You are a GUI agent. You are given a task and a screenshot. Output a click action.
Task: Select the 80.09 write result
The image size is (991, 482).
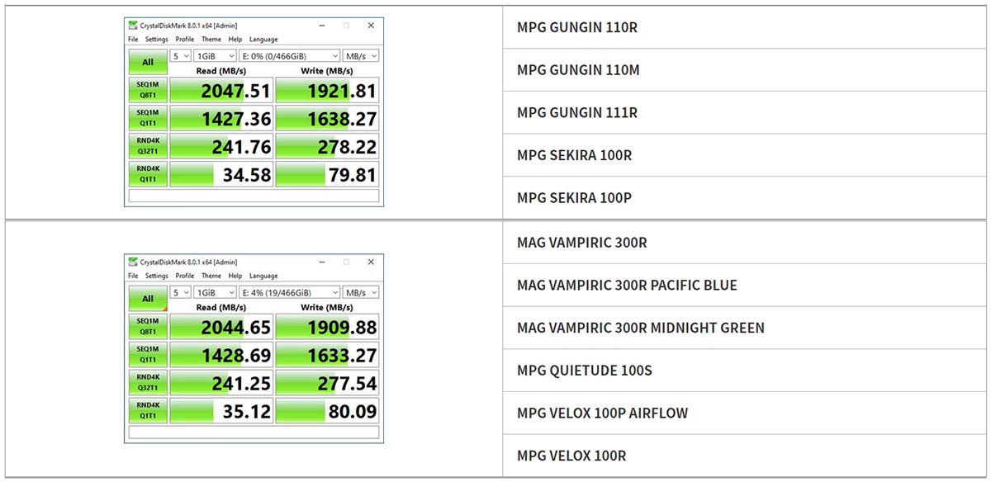327,412
